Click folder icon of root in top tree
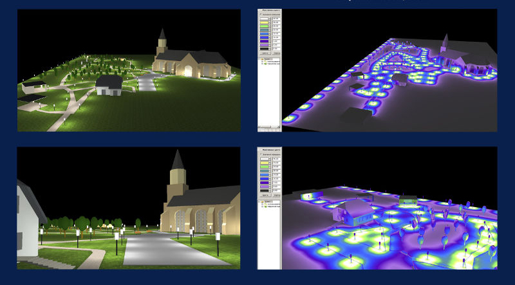 coord(262,59)
